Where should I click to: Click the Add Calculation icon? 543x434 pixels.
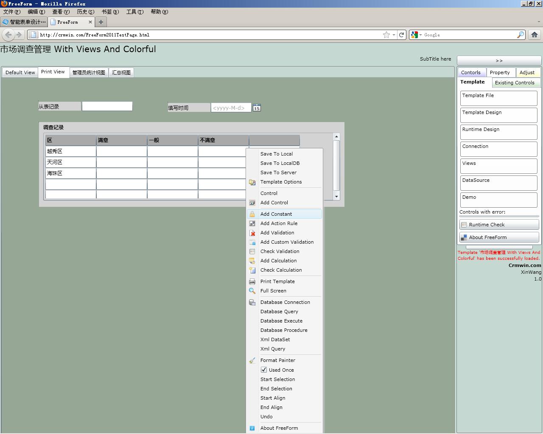[x=252, y=261]
